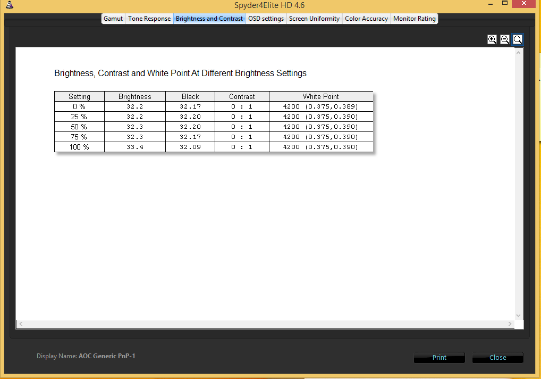Viewport: 541px width, 379px height.
Task: Close the window with the red X
Action: tap(524, 3)
